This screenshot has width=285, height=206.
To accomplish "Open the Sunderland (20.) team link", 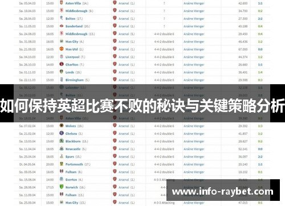I will 74,26.
